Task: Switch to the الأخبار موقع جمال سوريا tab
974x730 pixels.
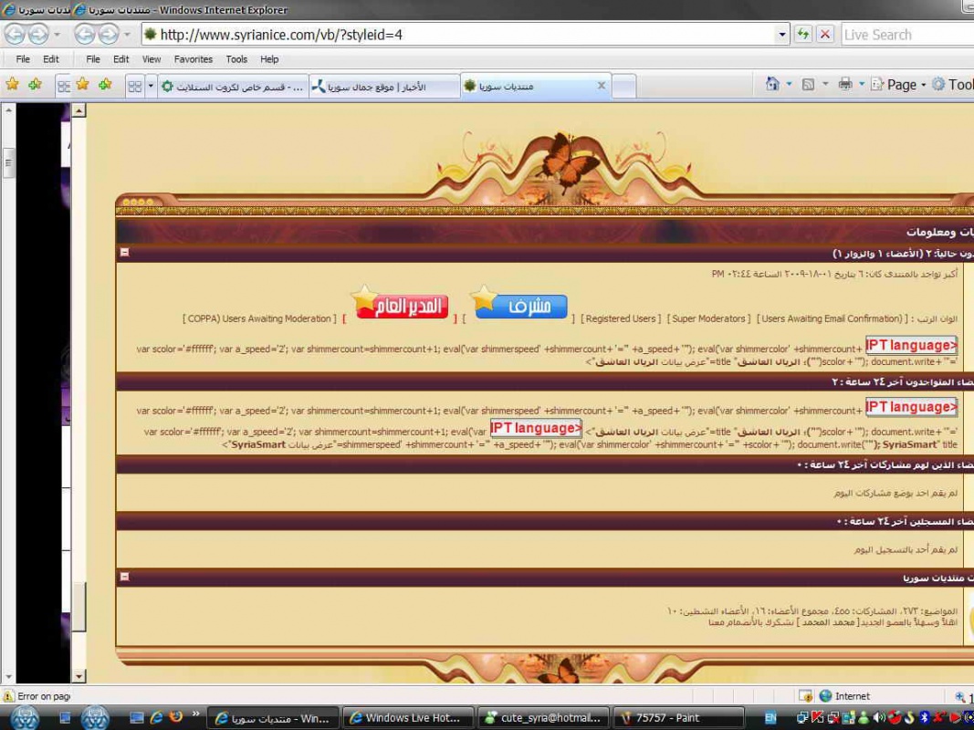Action: point(383,86)
